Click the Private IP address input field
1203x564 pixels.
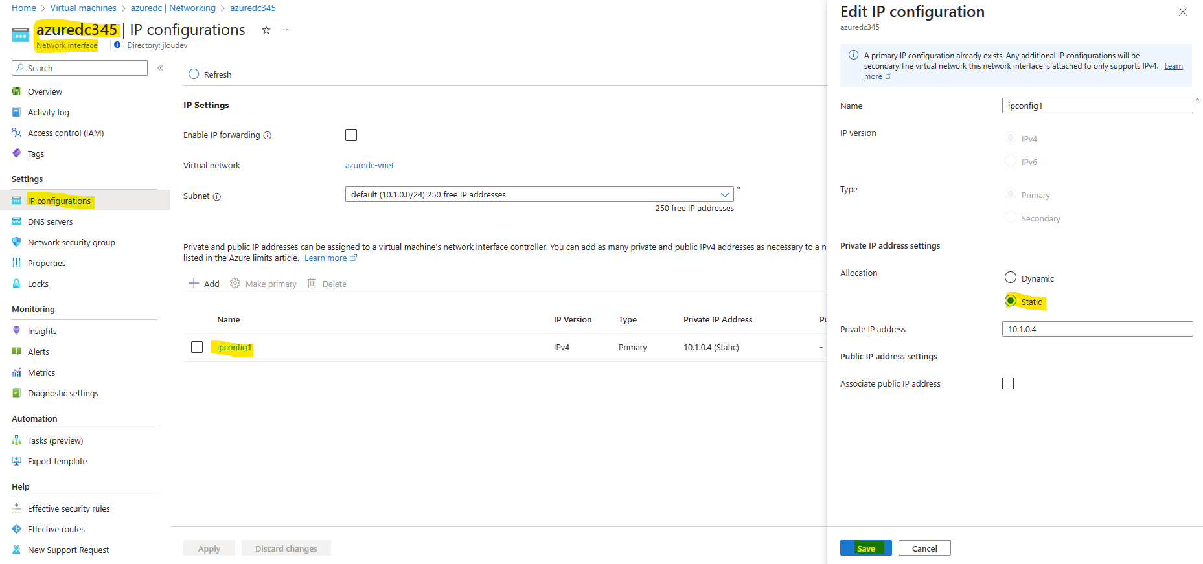tap(1097, 329)
